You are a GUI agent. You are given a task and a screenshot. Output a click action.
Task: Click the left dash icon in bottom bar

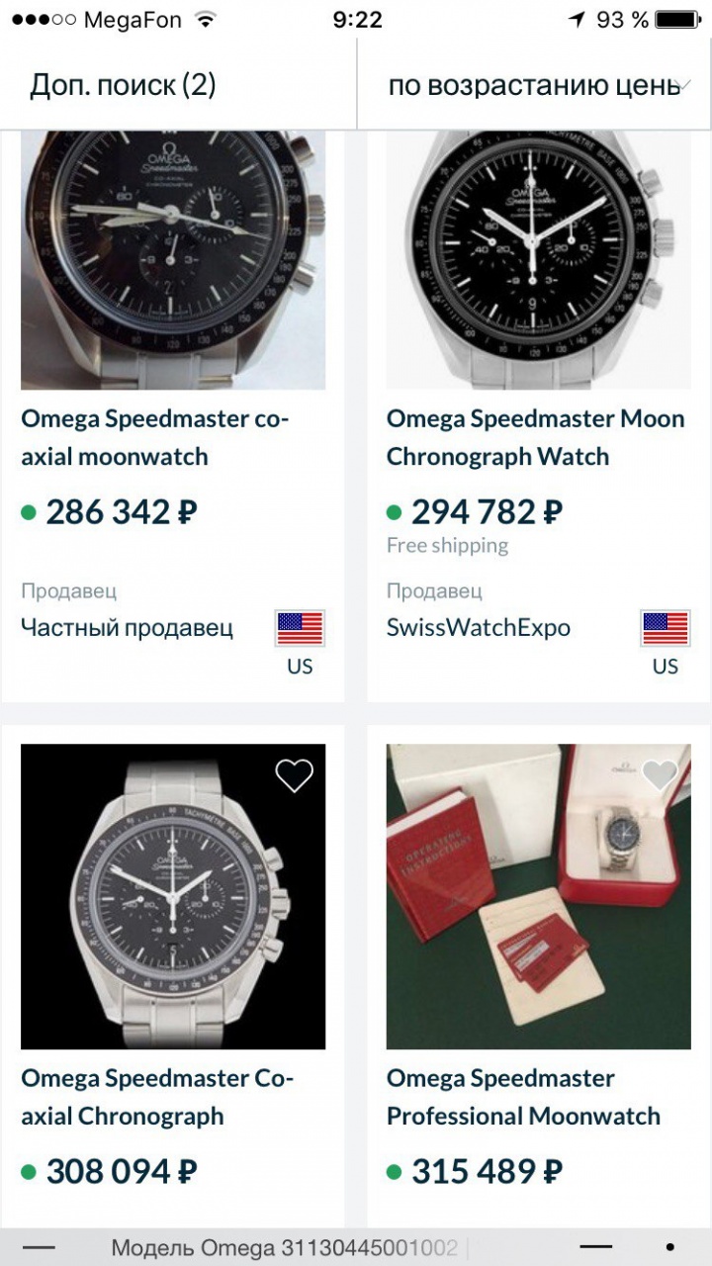click(x=39, y=1248)
